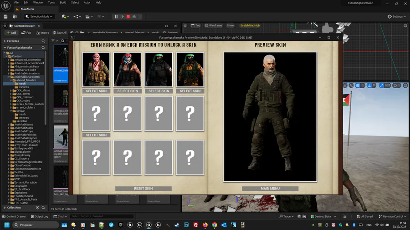
Task: Toggle grid snapping in perspective viewport
Action: [x=358, y=85]
